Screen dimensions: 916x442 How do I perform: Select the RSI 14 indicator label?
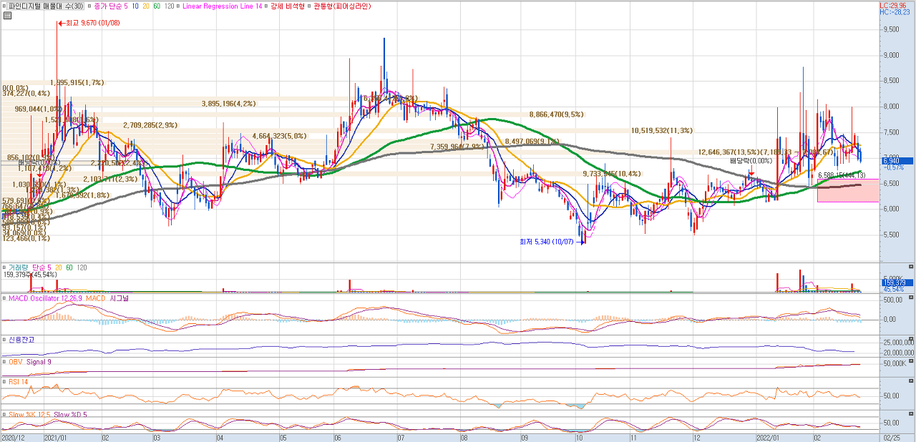(18, 382)
